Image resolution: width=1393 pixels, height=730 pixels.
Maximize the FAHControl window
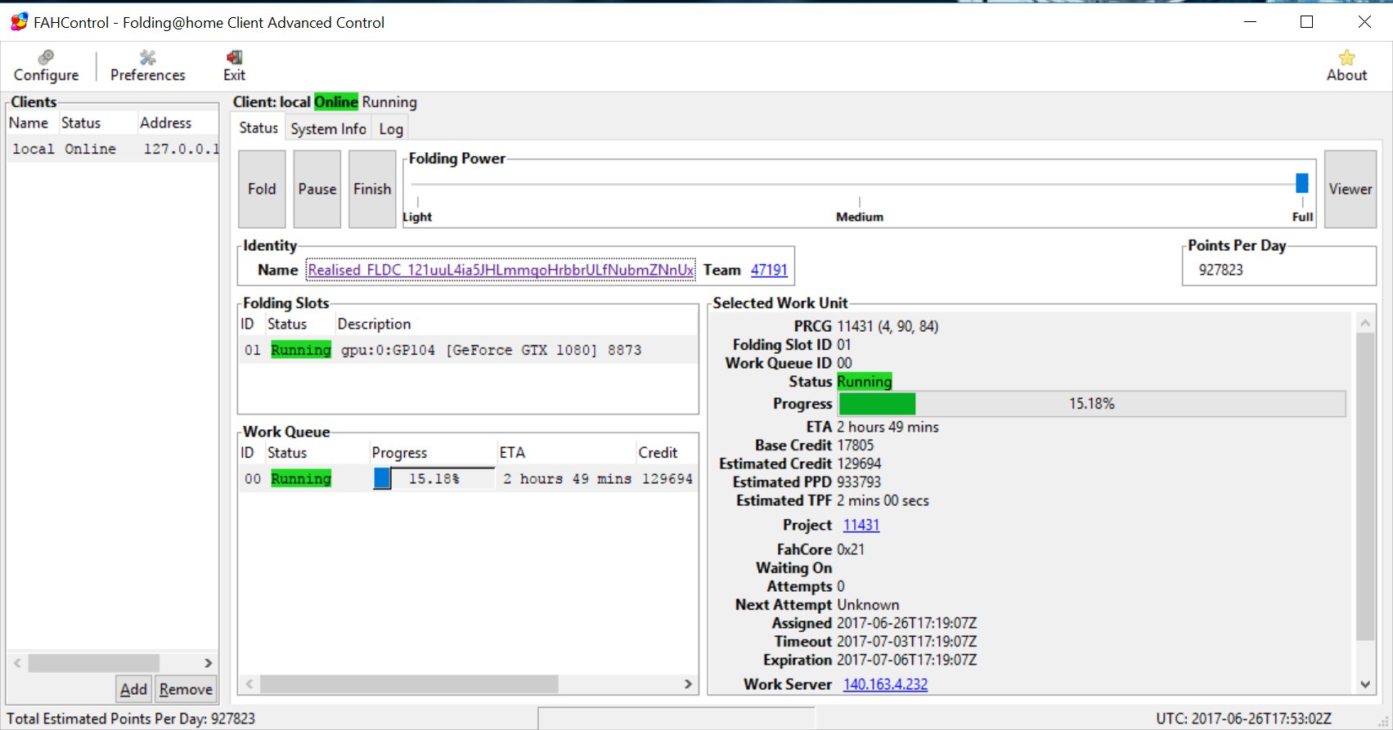coord(1307,22)
